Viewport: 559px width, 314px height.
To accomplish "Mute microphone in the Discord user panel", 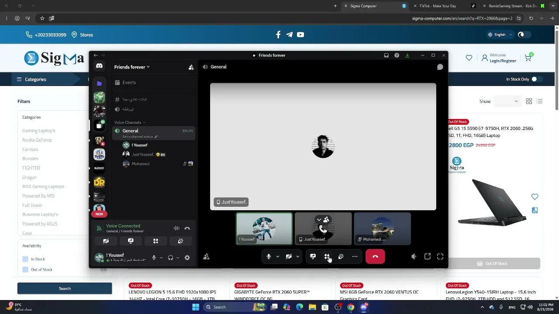I will pos(154,258).
